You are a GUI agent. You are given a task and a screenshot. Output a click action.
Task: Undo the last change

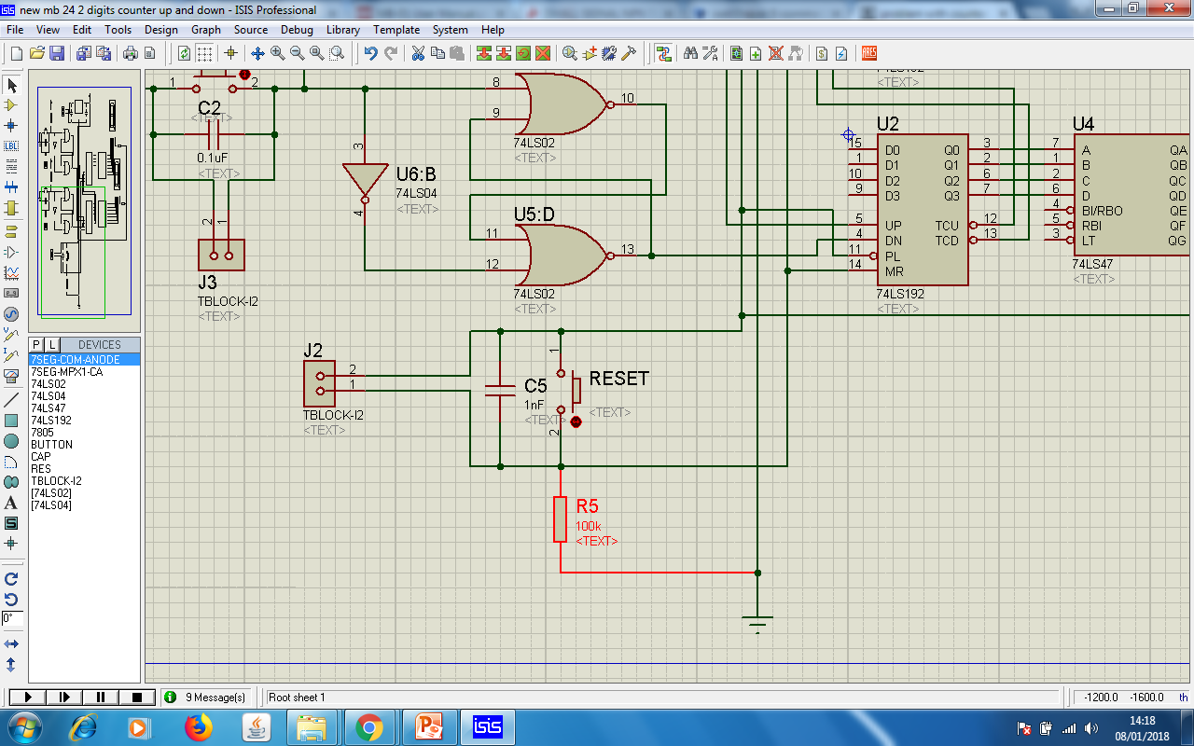click(x=370, y=53)
